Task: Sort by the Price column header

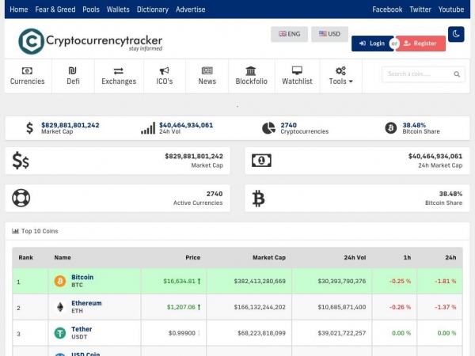Action: point(193,258)
